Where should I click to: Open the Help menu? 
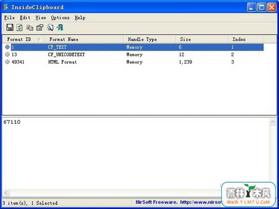click(x=80, y=18)
